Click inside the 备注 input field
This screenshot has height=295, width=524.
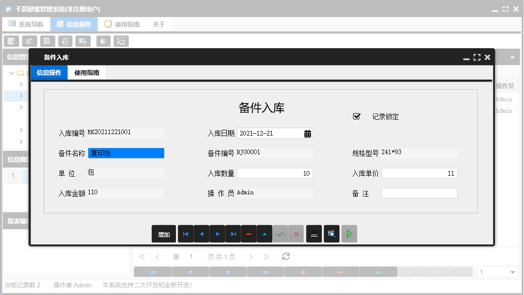(419, 193)
